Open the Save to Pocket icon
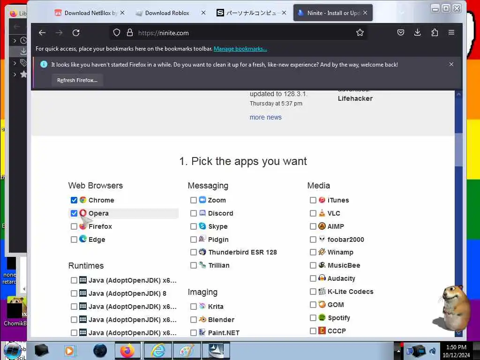This screenshot has width=480, height=360. point(401,32)
